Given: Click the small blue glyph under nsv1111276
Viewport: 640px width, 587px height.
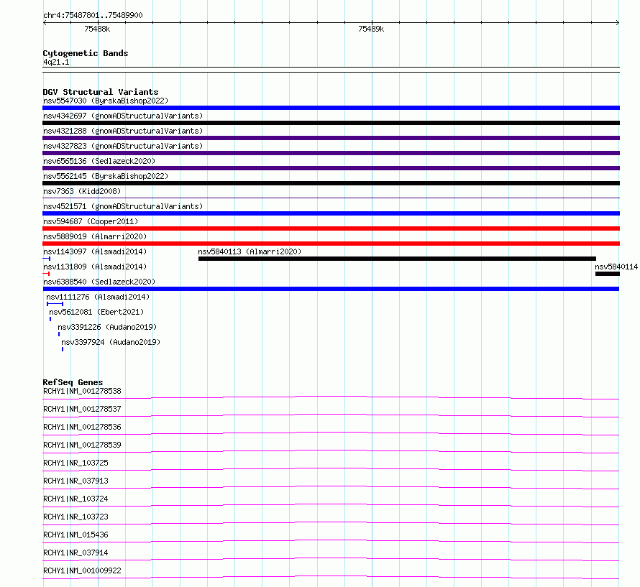Looking at the screenshot, I should click(x=55, y=304).
